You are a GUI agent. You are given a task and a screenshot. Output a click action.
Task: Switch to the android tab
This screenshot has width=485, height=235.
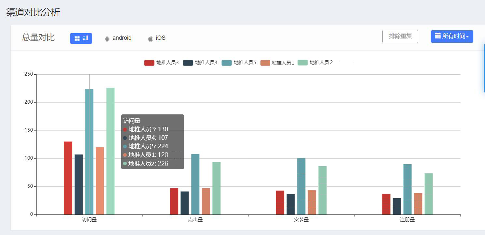tap(118, 38)
